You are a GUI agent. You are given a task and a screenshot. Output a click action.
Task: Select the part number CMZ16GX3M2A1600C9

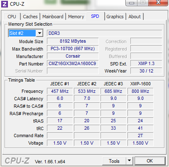73,63
